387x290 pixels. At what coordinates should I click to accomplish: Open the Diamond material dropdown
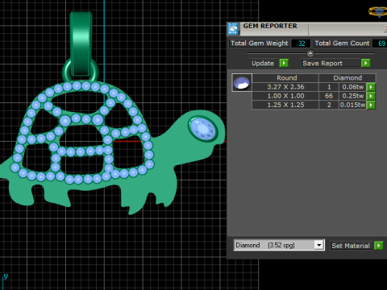[318, 245]
